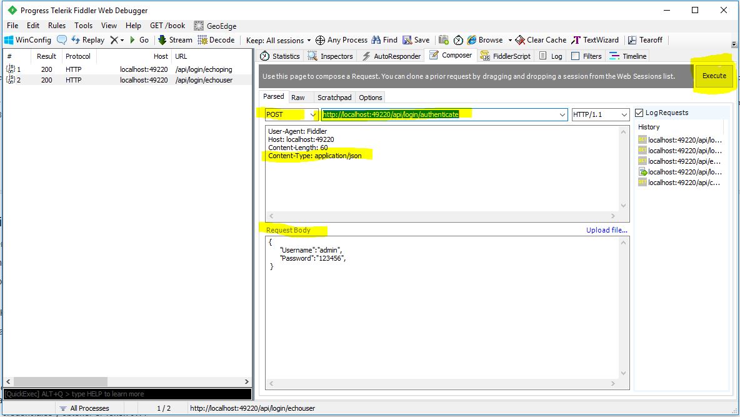Select session 1 /api/login/echoping
Screen dimensions: 740x417
[x=127, y=69]
